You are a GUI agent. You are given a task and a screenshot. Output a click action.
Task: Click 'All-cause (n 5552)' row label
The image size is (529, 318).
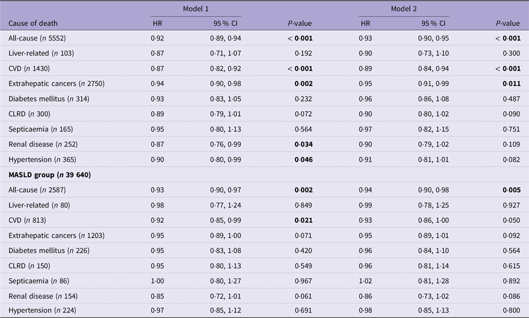tap(37, 38)
